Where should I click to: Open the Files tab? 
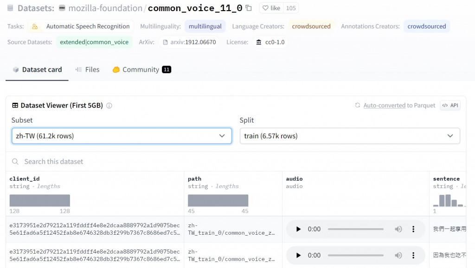(87, 69)
